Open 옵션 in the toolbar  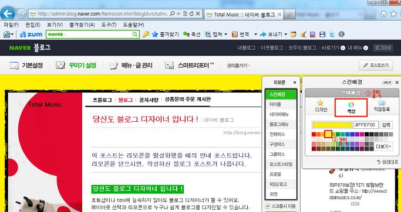coord(192,34)
